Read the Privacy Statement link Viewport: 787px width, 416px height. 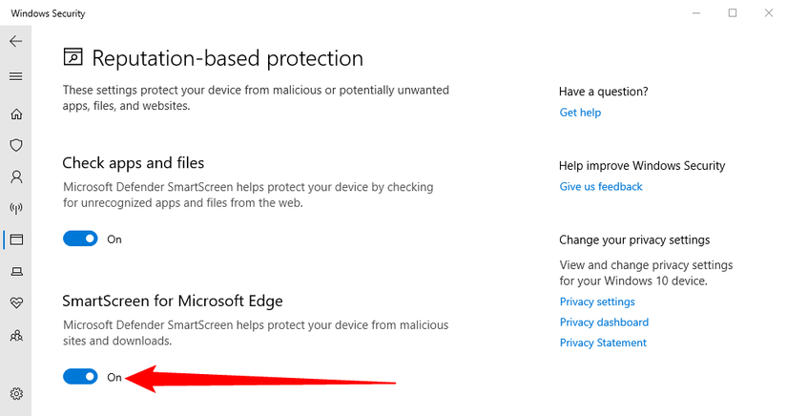(603, 343)
